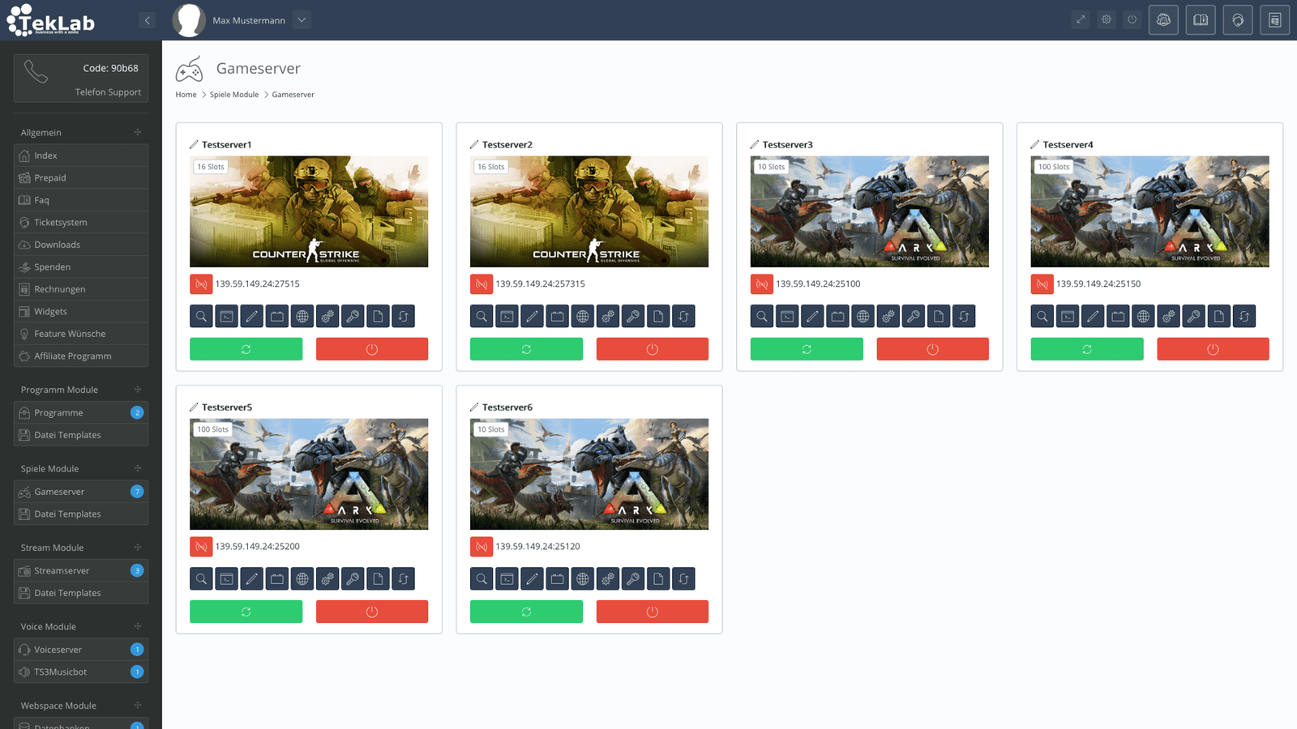Open the support headset icon in top bar
The width and height of the screenshot is (1297, 729).
[x=1237, y=20]
